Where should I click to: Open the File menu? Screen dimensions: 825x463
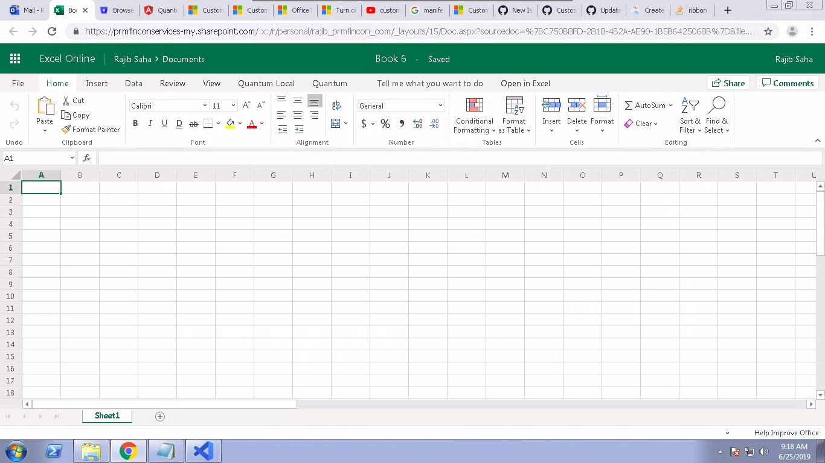18,83
